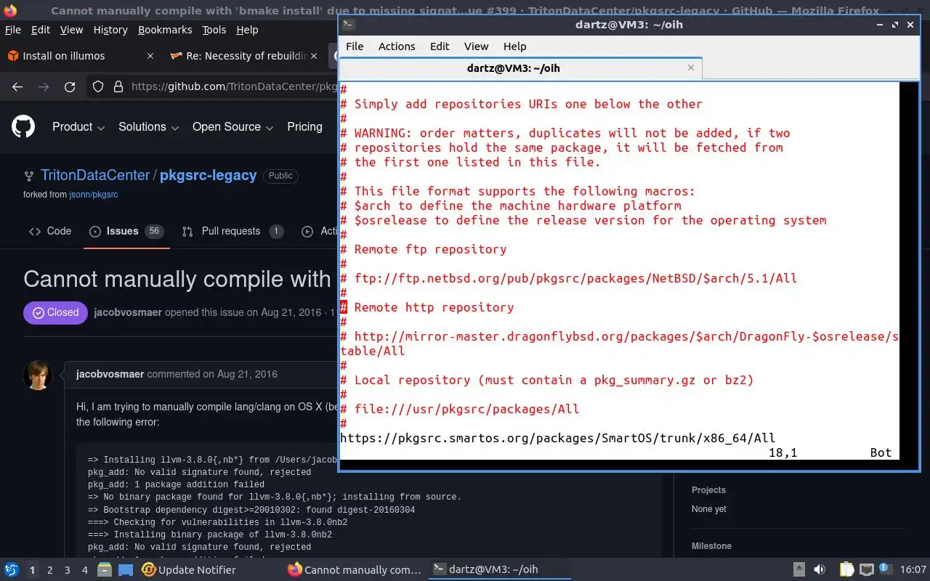This screenshot has width=930, height=581.
Task: Switch to workspace 4
Action: click(84, 570)
